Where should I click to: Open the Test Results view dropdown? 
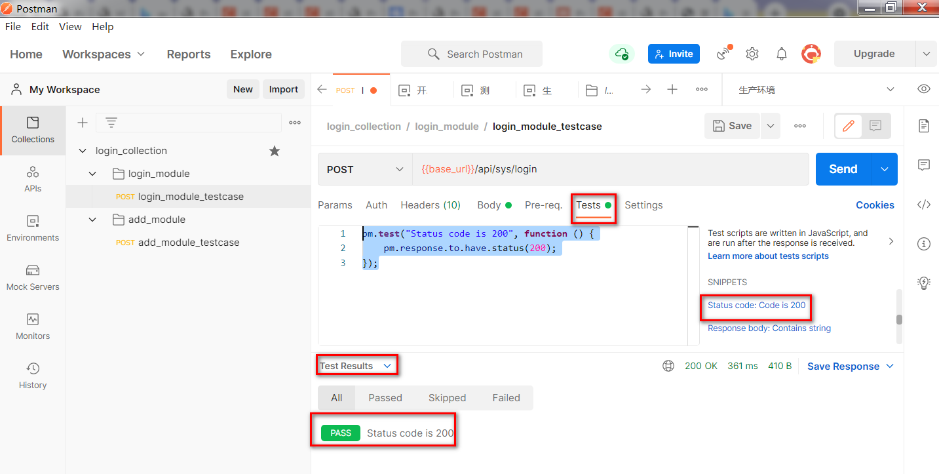[356, 366]
